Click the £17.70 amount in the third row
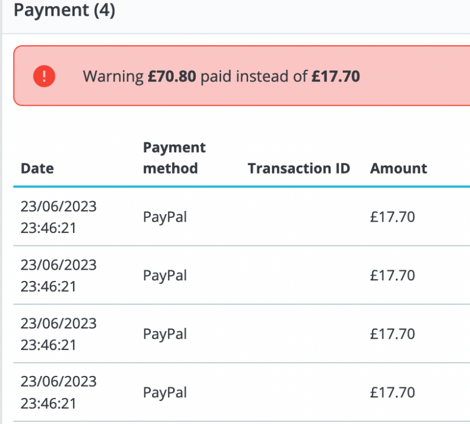Viewport: 470px width, 424px height. [393, 334]
